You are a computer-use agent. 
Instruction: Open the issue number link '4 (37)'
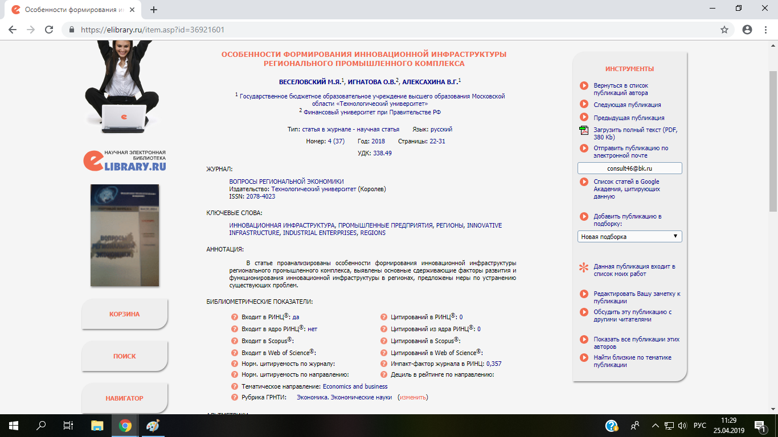tap(336, 141)
